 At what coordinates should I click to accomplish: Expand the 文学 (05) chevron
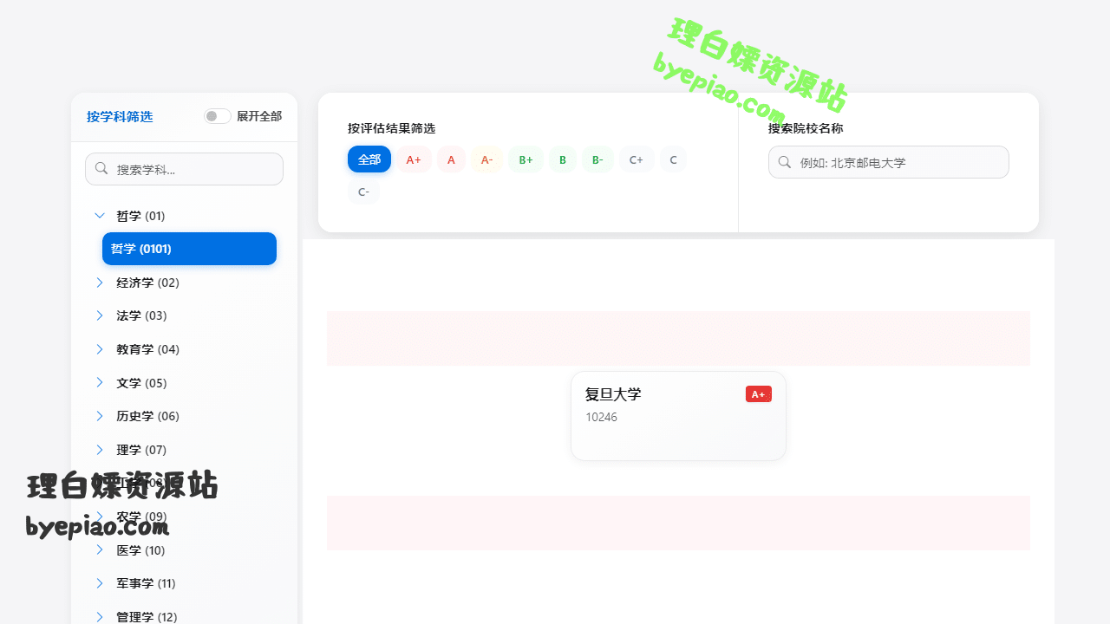100,383
